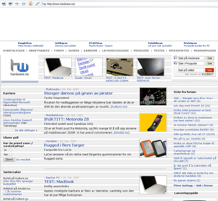
Task: Click hw favicon in address bar
Action: (x=44, y=4)
